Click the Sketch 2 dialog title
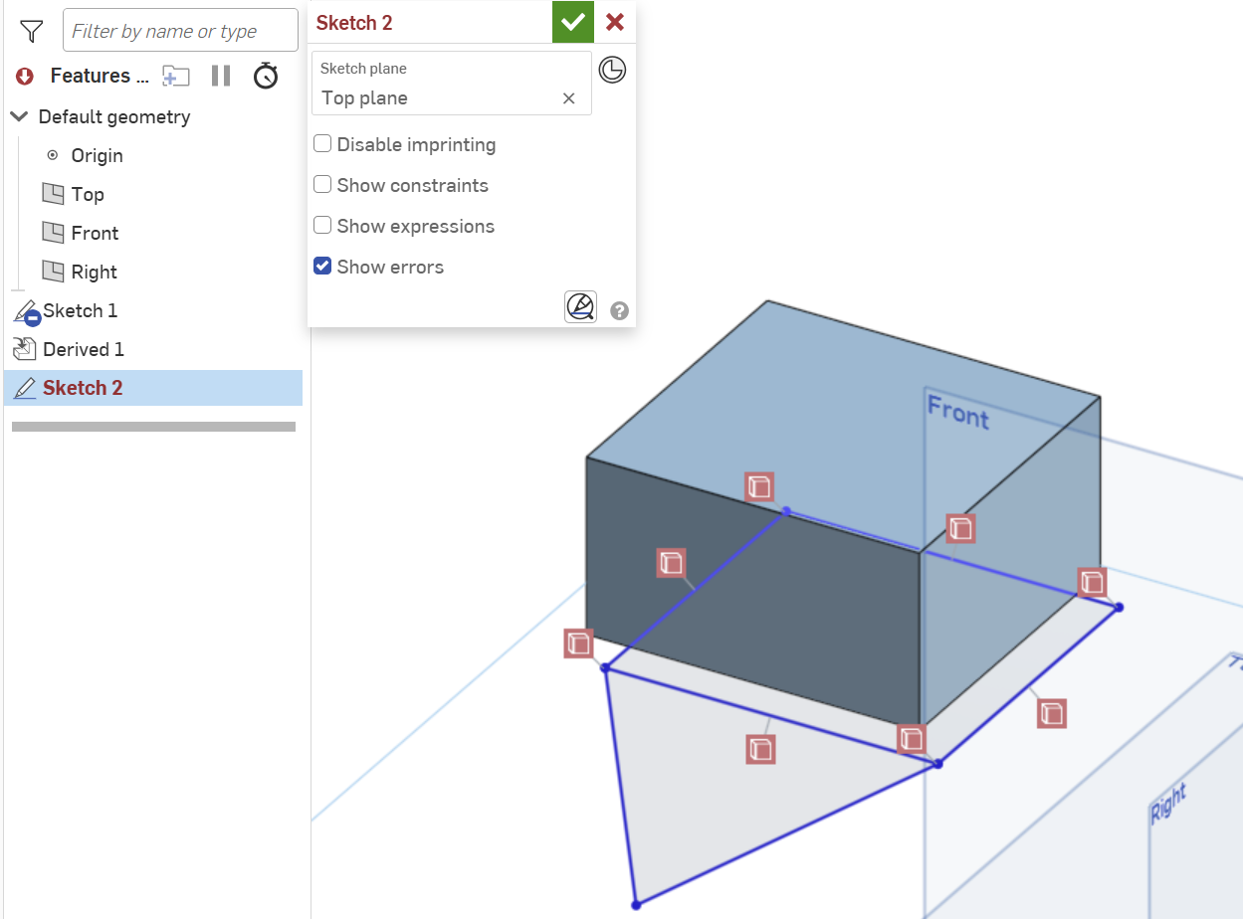Screen dimensions: 1243x919 354,23
